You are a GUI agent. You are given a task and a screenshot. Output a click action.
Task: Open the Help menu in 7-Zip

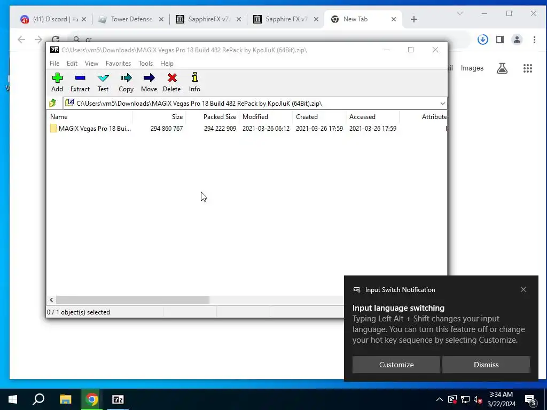tap(167, 64)
